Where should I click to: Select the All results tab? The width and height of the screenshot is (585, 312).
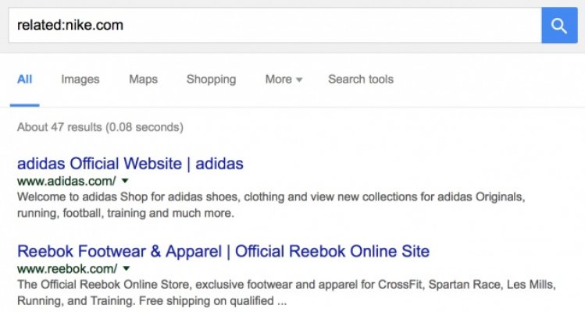[24, 80]
